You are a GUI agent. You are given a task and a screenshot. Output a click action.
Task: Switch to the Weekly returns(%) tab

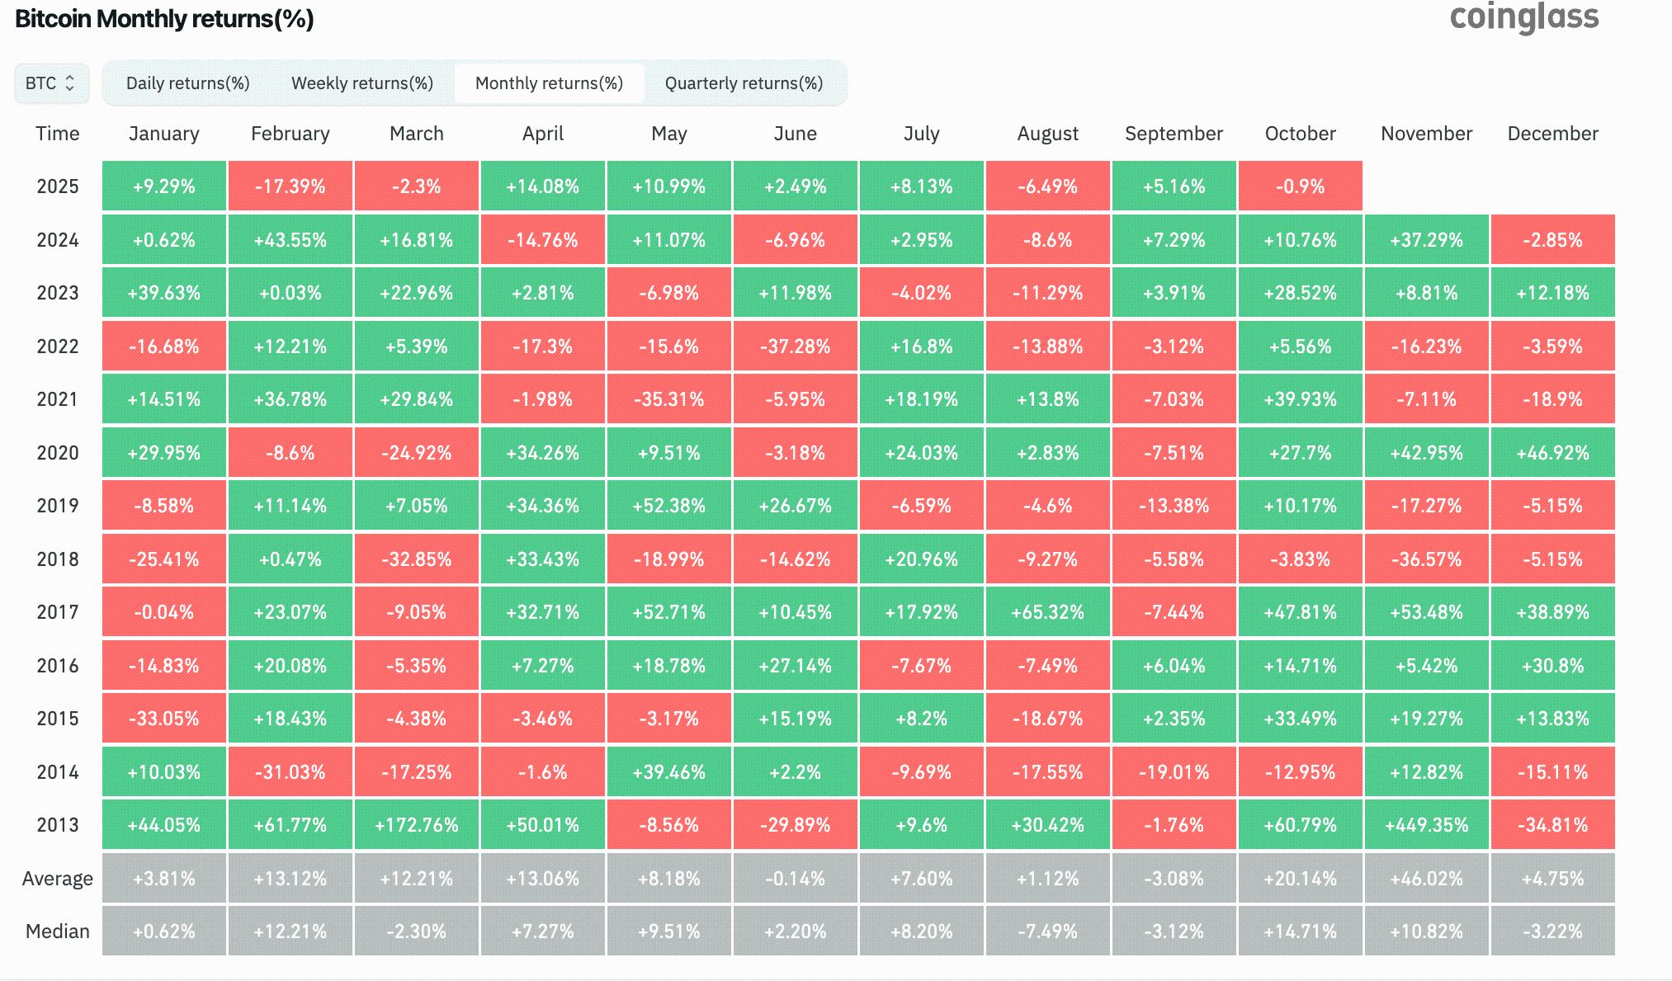pos(361,83)
